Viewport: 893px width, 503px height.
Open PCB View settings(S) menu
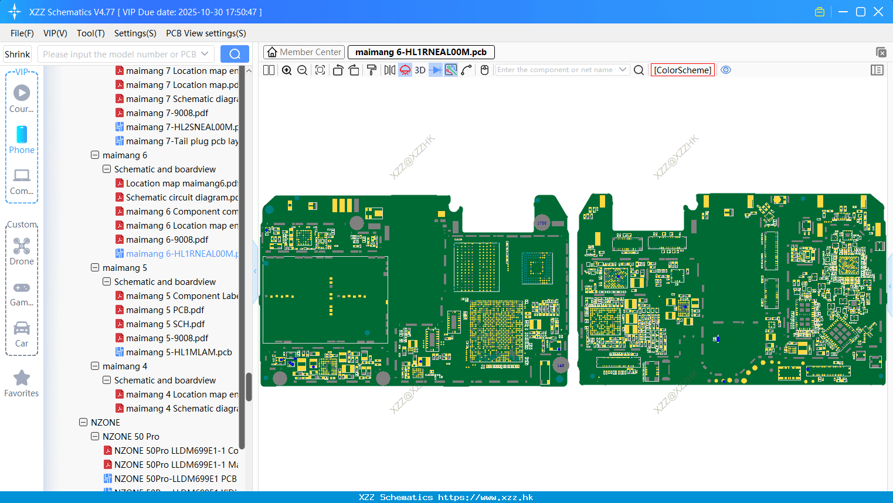pos(206,33)
